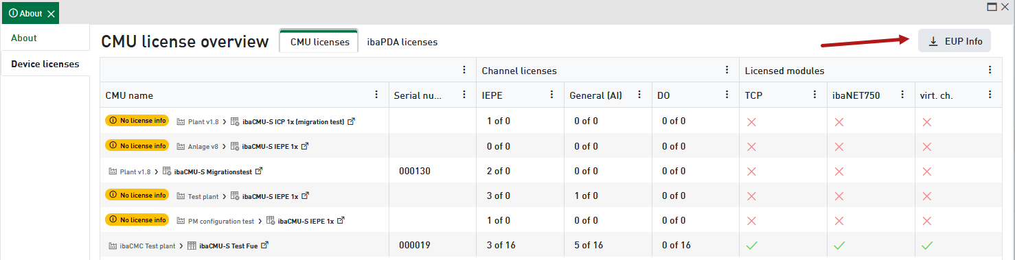Open external link for ibaCMU-S ICP 1x (migration test)

(x=352, y=121)
